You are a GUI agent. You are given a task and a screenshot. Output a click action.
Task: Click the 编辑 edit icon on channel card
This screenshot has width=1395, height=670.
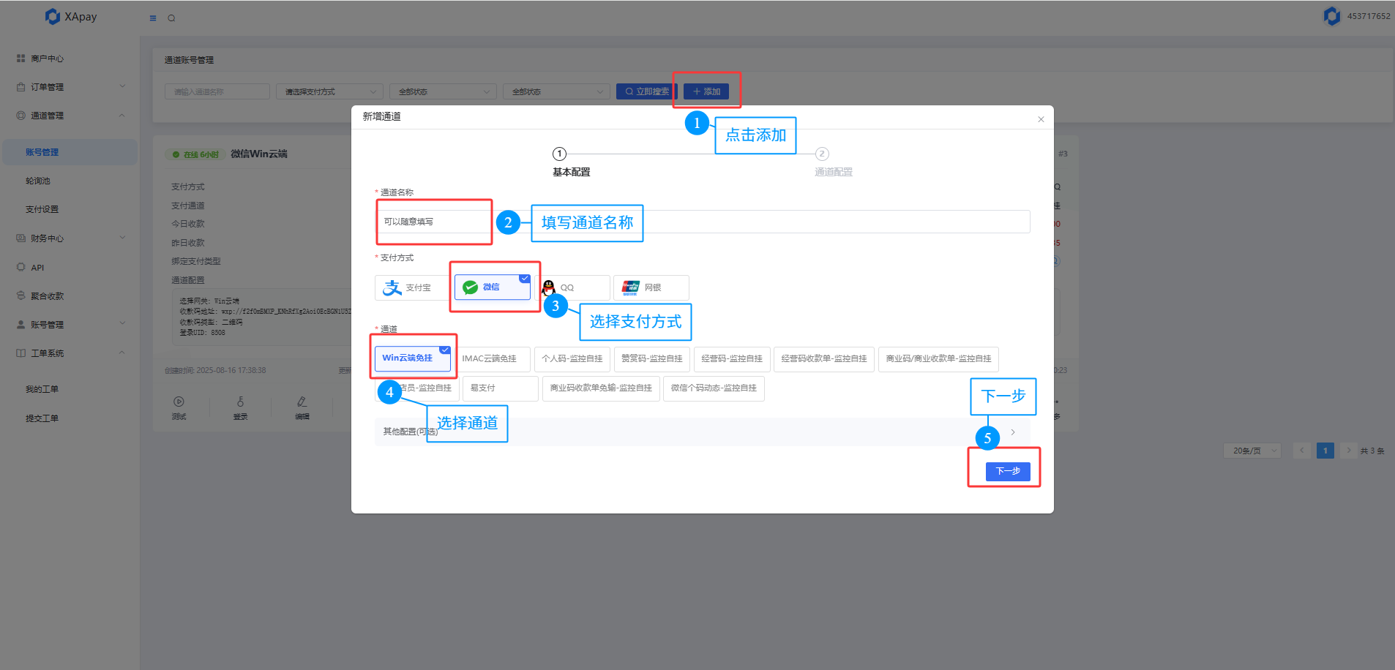pyautogui.click(x=302, y=402)
